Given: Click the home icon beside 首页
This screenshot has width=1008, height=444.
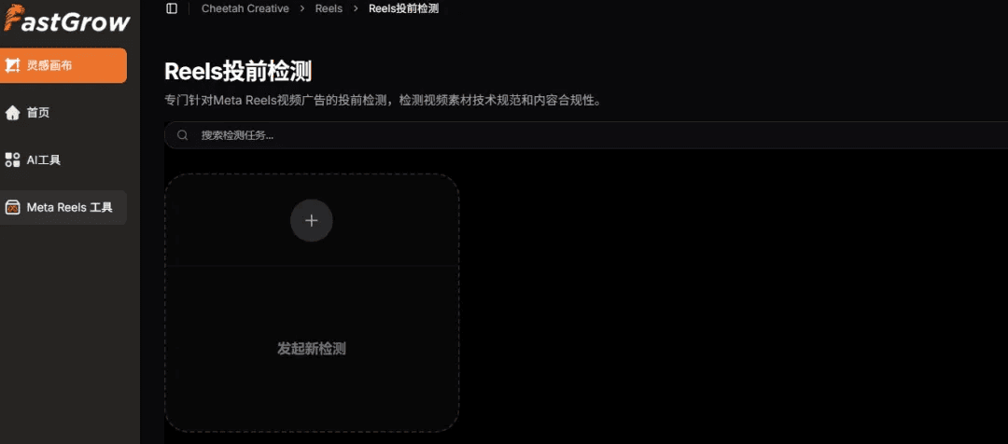Looking at the screenshot, I should coord(12,113).
